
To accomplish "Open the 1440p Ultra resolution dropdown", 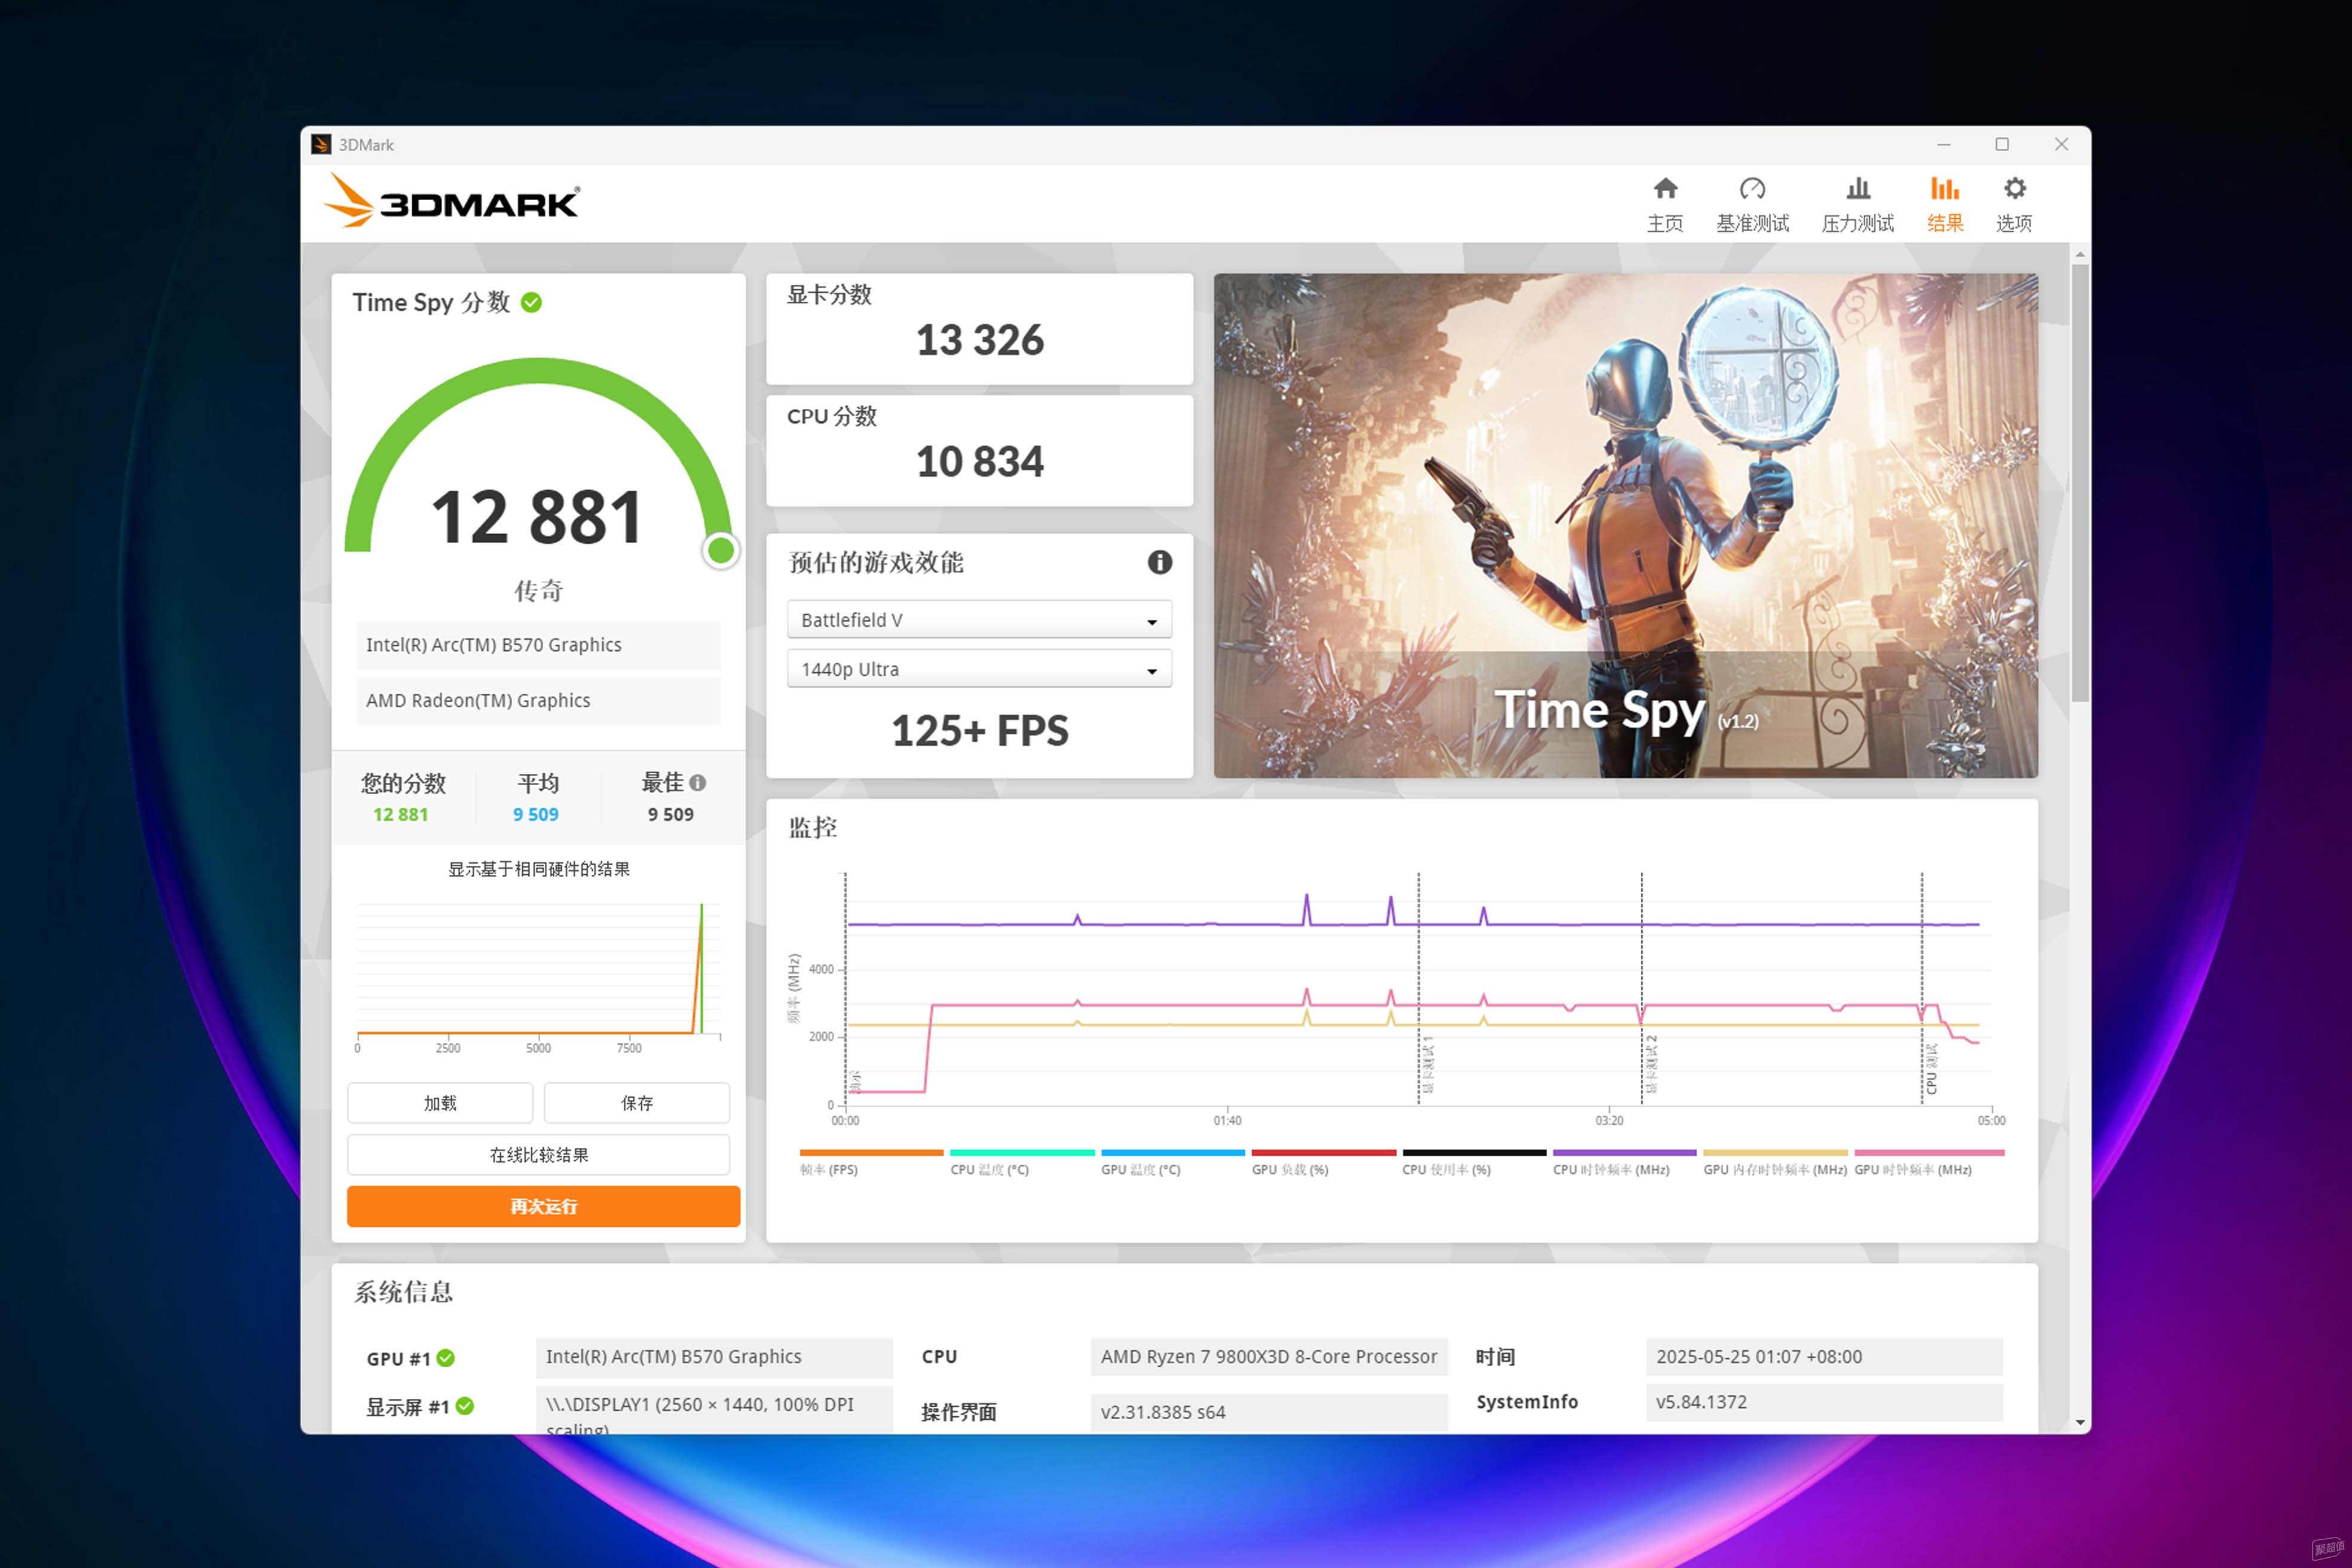I will tap(979, 669).
